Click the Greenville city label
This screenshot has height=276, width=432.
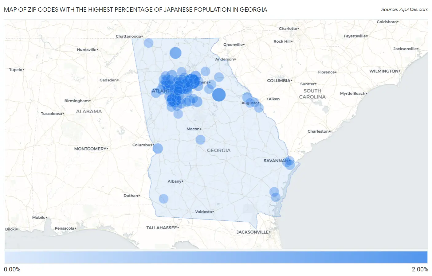pos(233,45)
